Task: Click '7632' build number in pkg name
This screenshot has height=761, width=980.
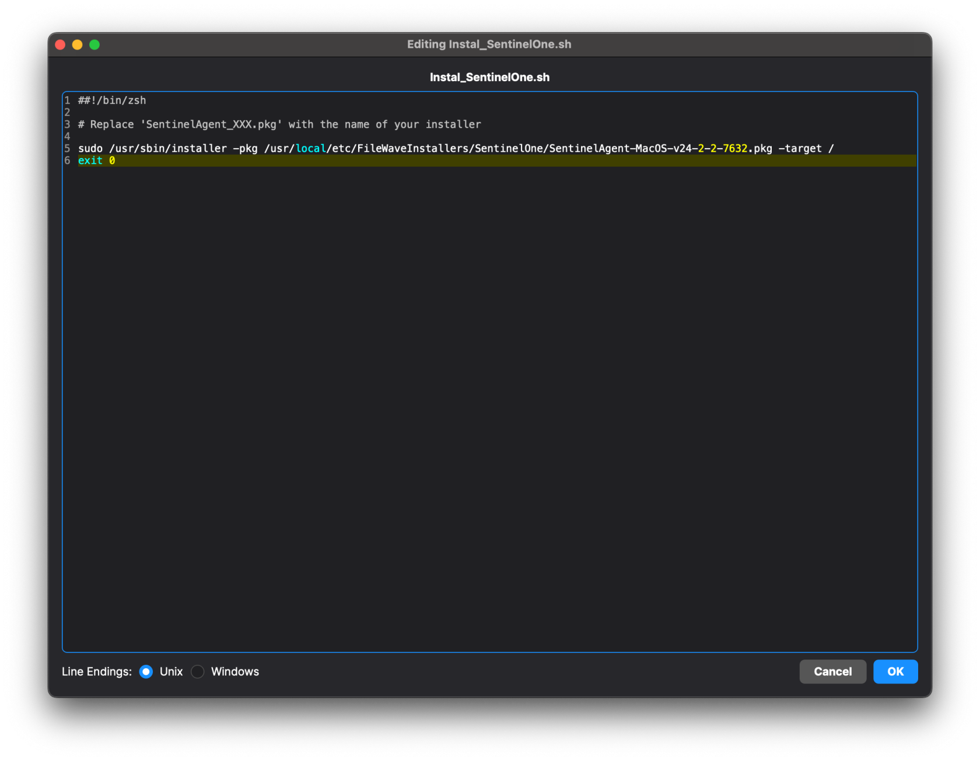Action: [735, 148]
